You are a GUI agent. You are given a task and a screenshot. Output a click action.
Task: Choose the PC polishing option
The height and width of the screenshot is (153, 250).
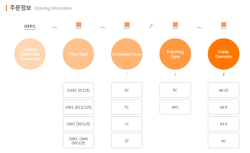[175, 90]
